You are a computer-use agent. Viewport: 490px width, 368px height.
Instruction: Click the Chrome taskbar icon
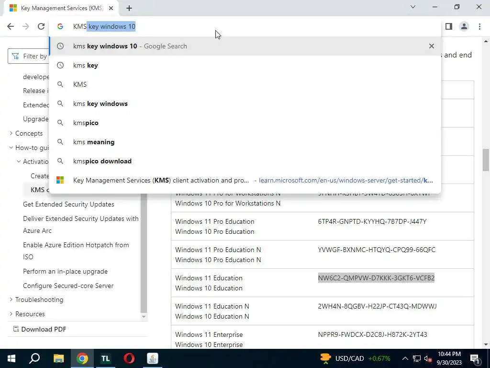[x=82, y=358]
